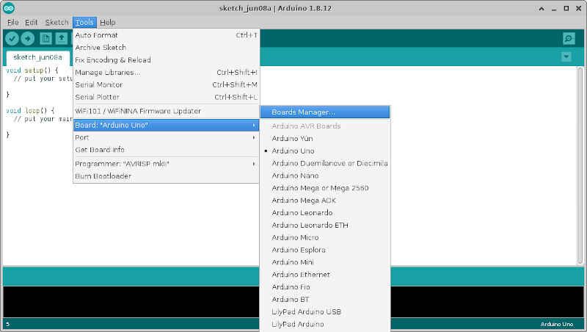
Task: Select Arduino Yún board
Action: click(325, 139)
